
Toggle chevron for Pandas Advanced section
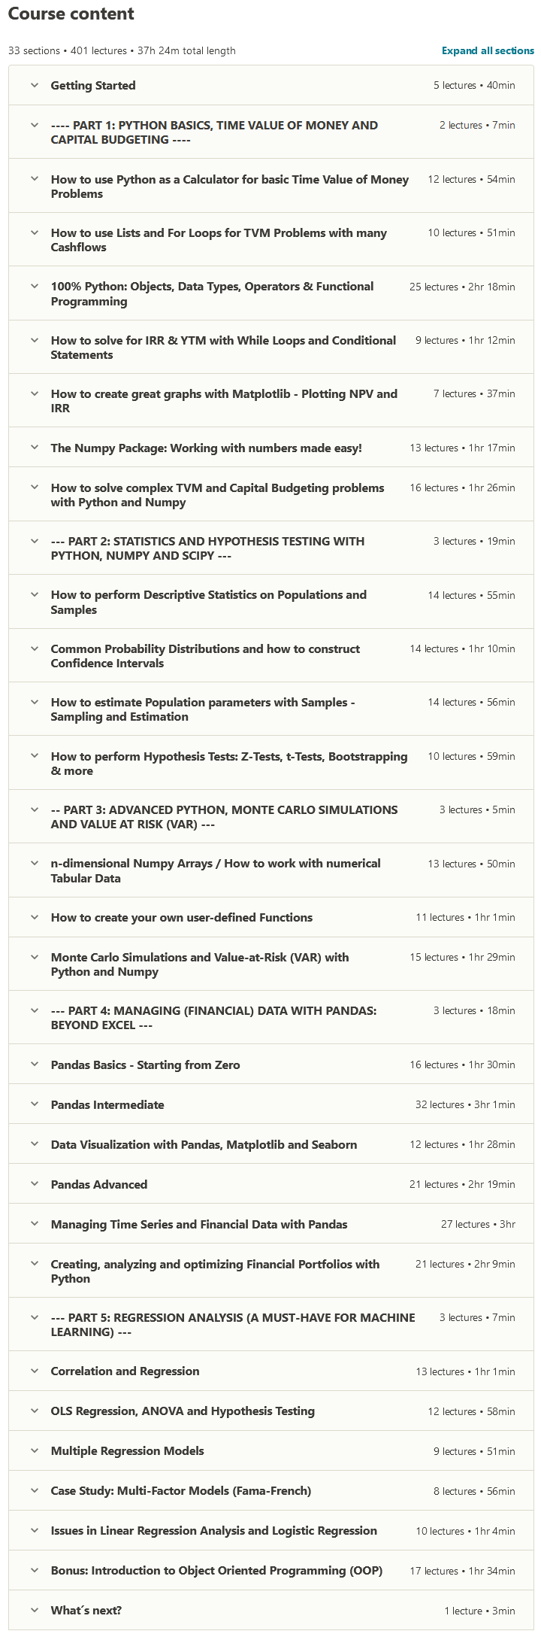(x=35, y=1184)
